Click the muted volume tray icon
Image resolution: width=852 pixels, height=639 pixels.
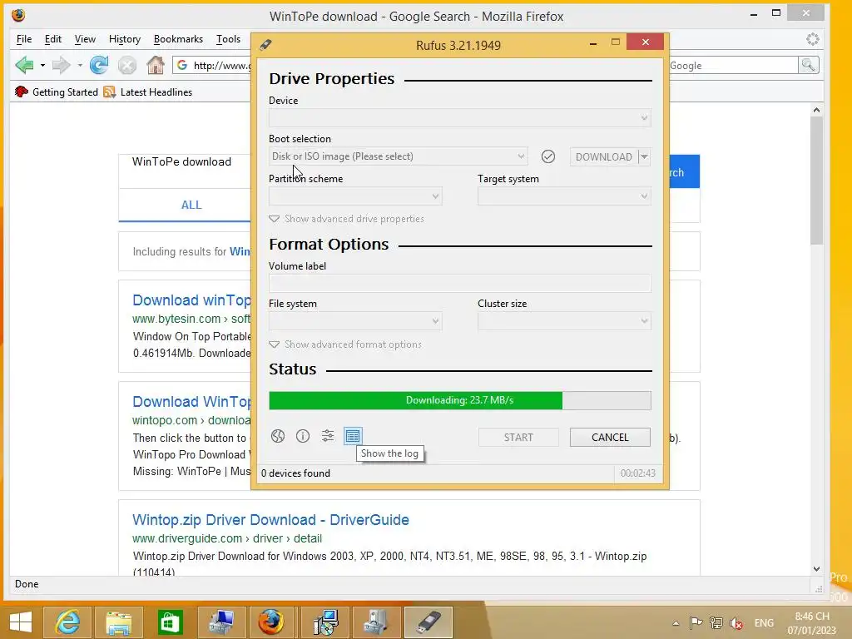click(x=736, y=623)
